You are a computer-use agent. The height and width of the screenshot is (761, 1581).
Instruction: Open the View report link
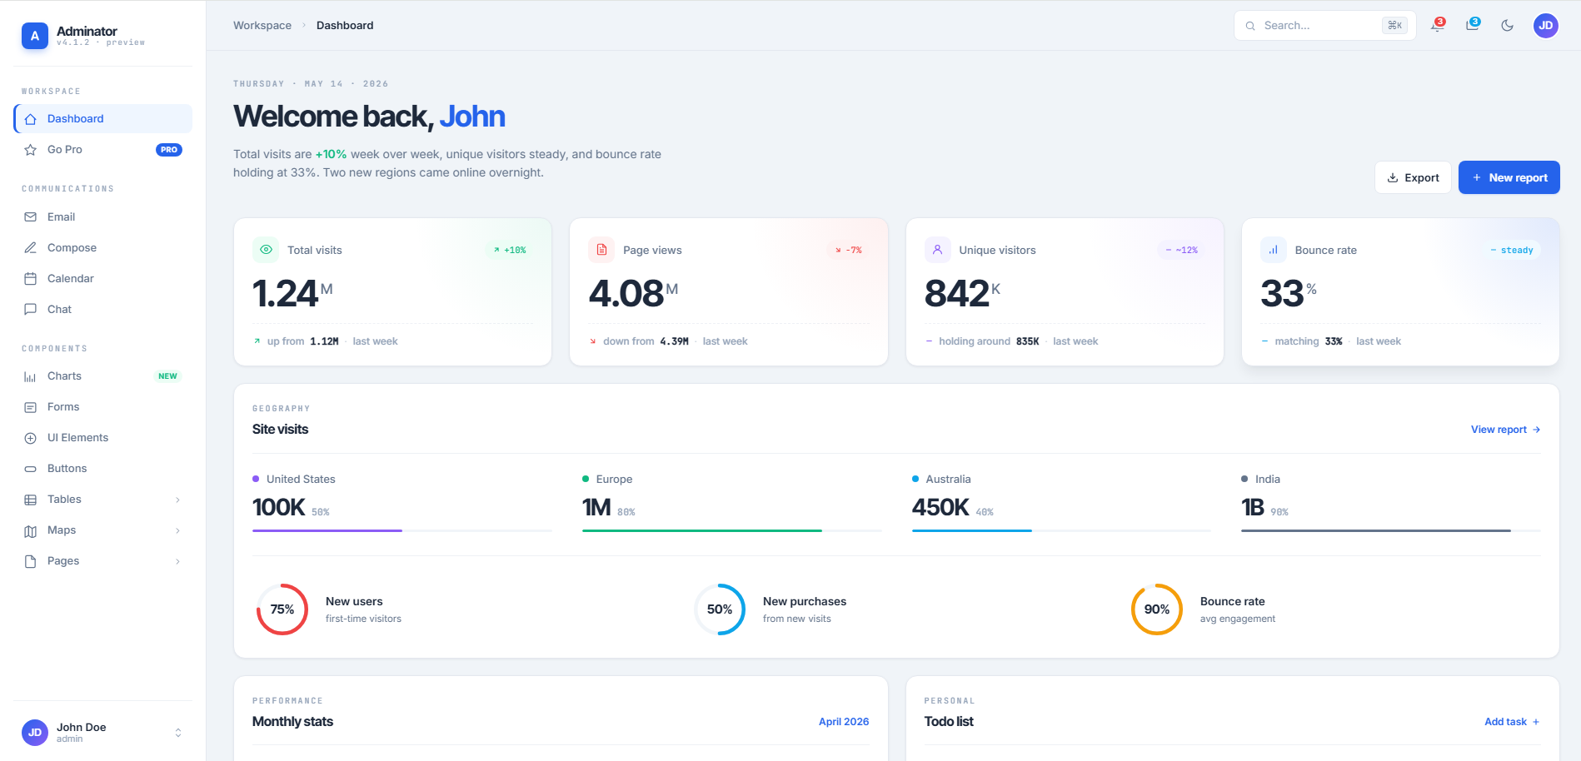coord(1506,430)
